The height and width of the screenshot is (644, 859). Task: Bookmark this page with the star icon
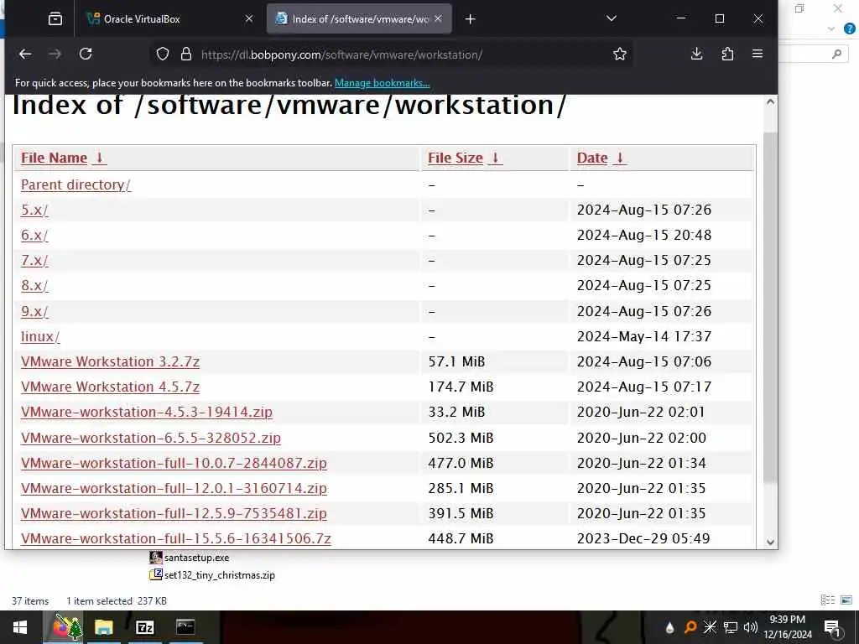click(x=620, y=54)
